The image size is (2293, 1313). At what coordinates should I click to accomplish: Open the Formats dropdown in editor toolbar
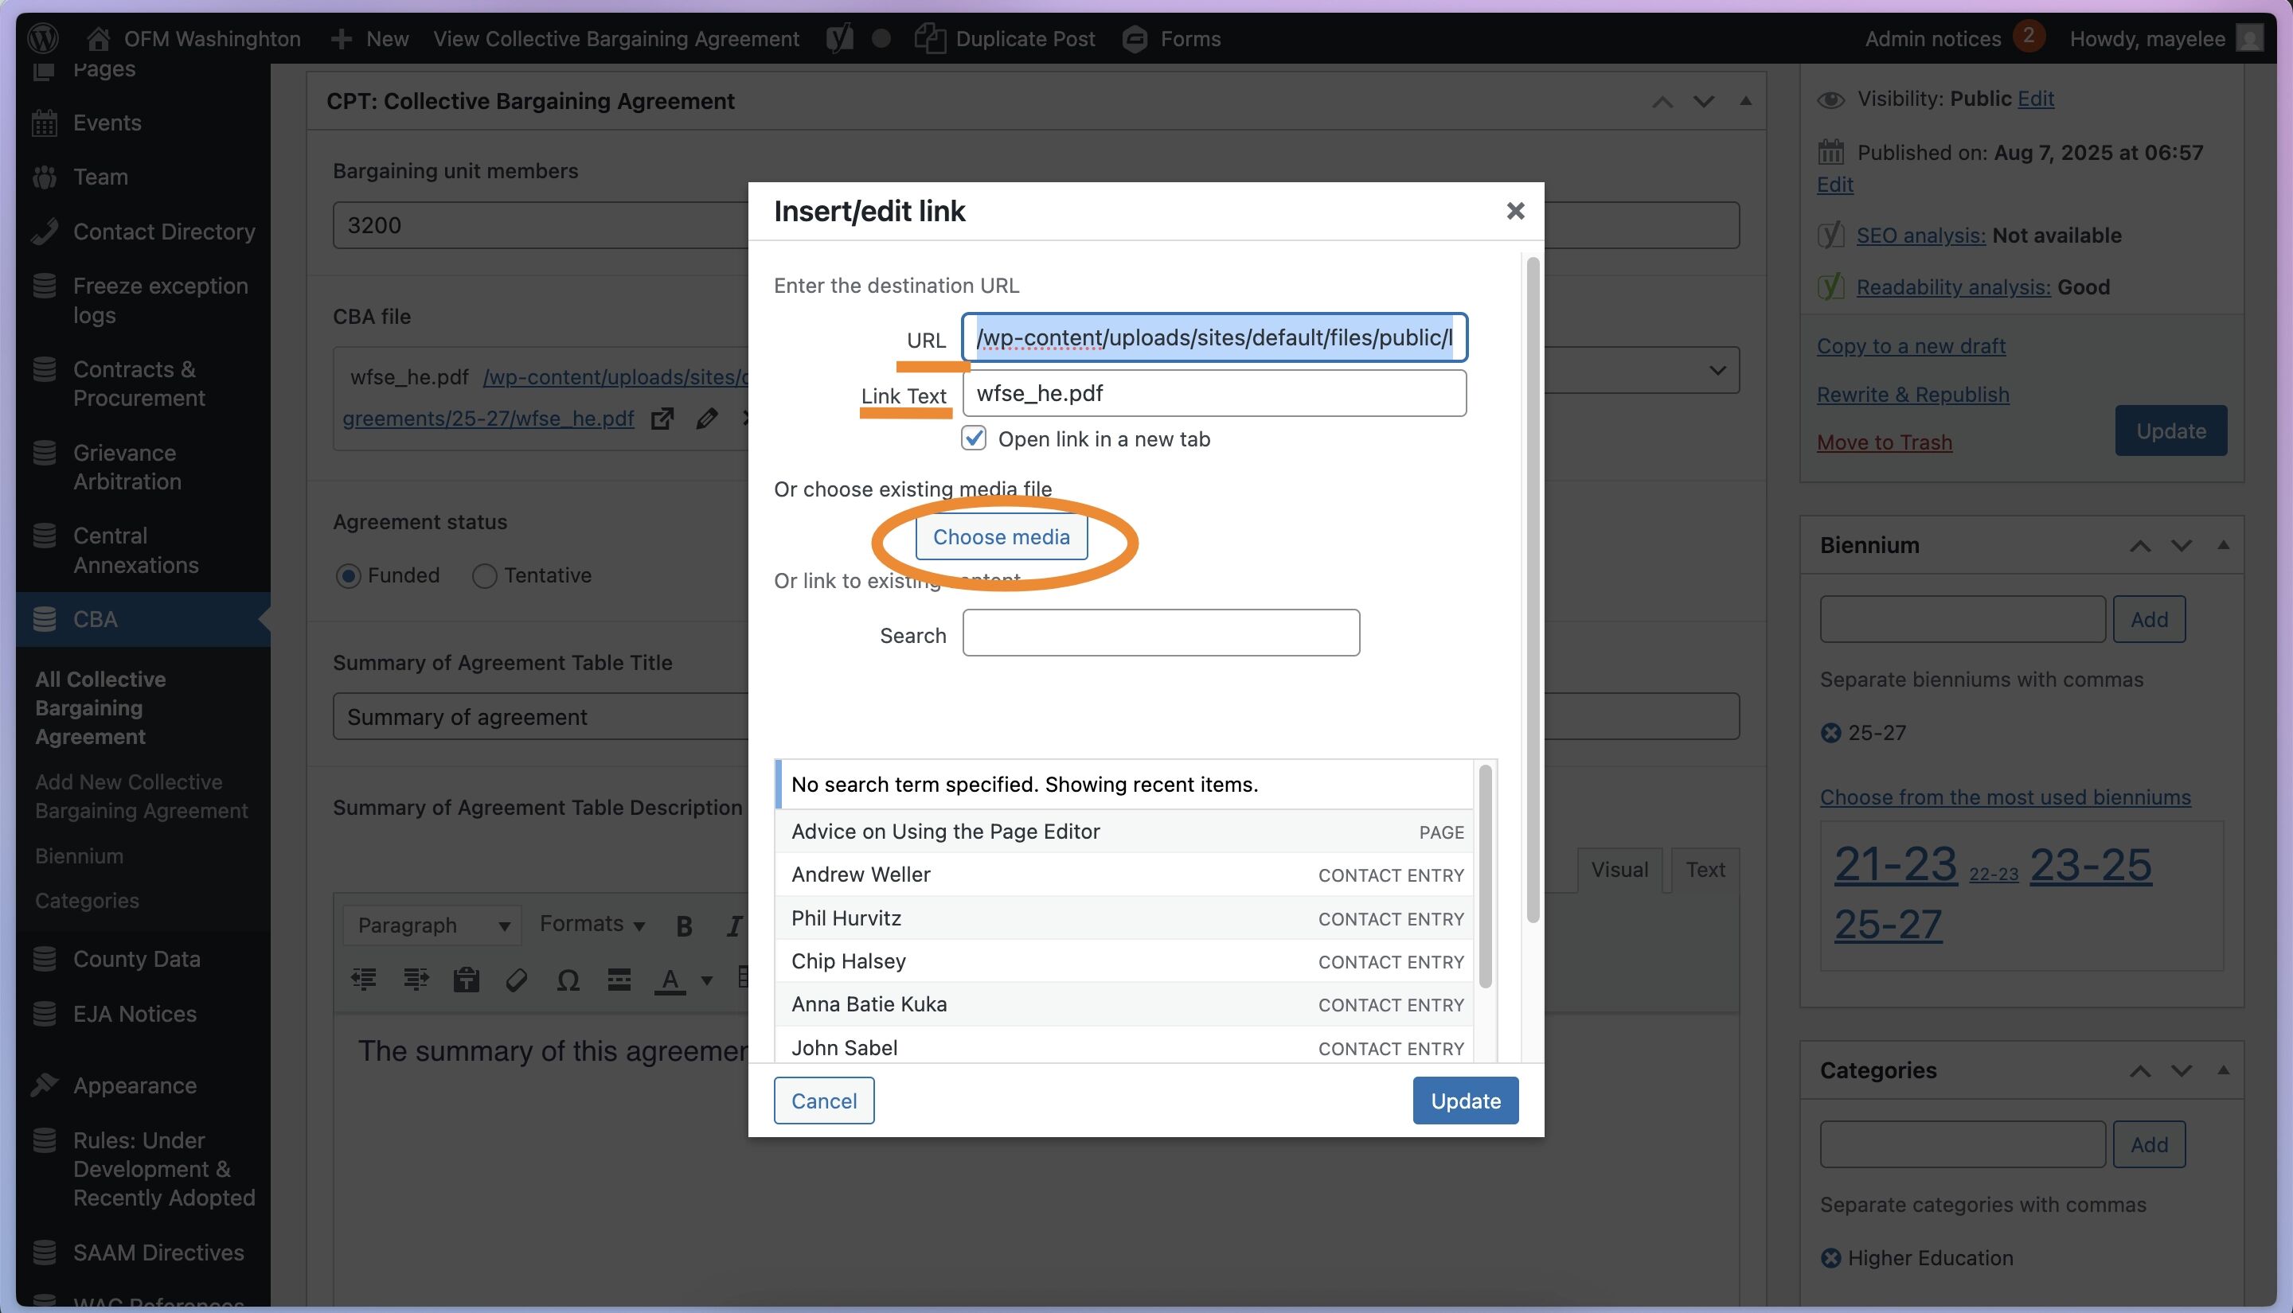(x=592, y=925)
